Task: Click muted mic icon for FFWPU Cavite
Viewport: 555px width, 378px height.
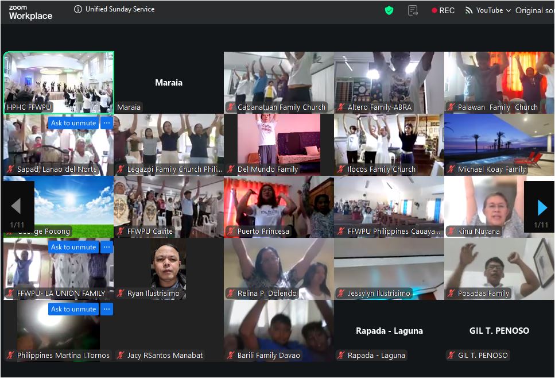Action: 121,232
